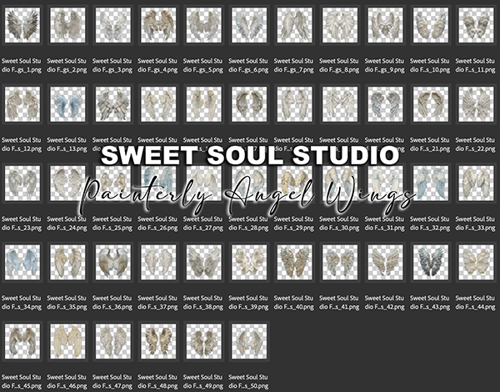The image size is (500, 392).
Task: Select the wings thumbnail for file s_50.png
Action: [x=249, y=341]
